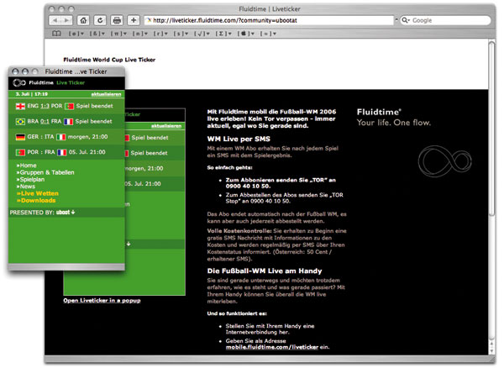
Task: Click Portugal flag in POR : FRA row
Action: point(20,152)
